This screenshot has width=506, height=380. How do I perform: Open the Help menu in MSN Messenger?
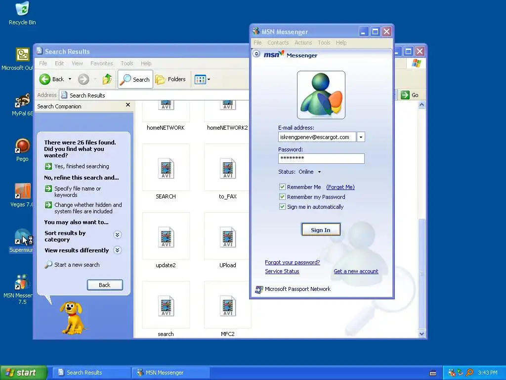click(341, 43)
